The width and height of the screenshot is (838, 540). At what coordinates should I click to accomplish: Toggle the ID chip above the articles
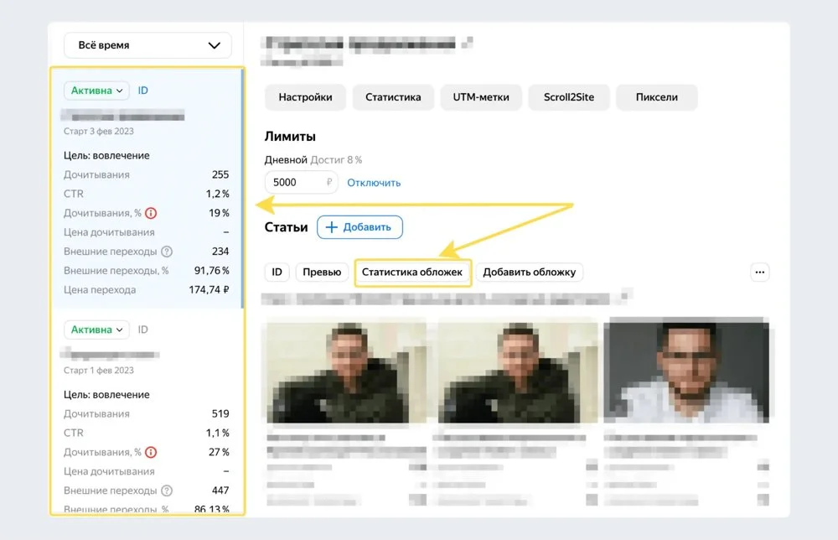[277, 272]
